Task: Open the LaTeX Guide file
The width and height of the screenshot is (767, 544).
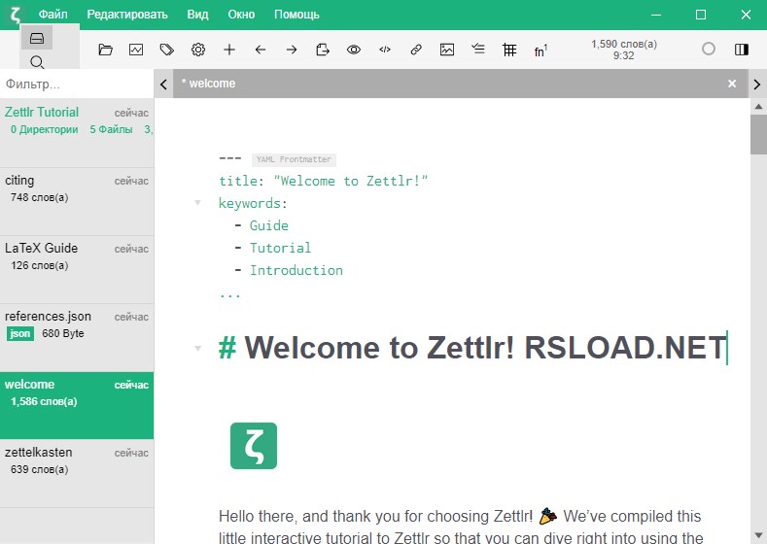Action: point(77,270)
